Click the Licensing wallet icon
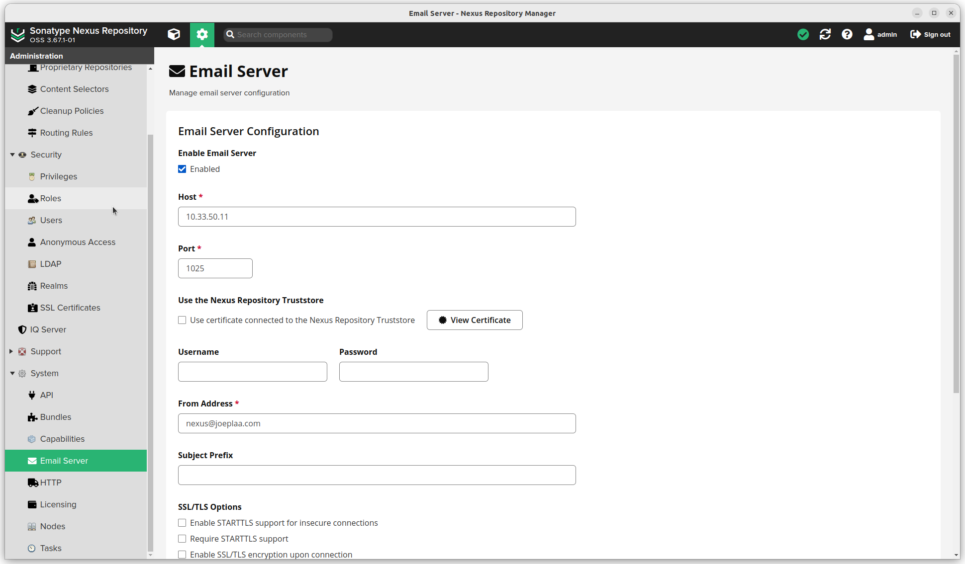This screenshot has height=564, width=965. point(32,504)
